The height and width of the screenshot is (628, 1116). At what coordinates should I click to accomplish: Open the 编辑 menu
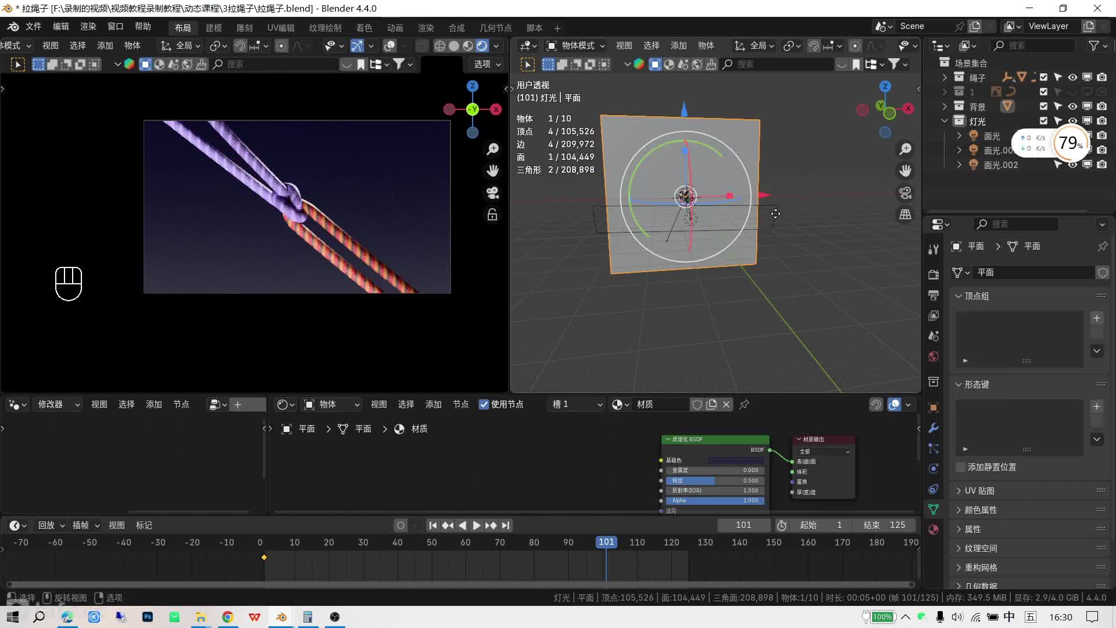point(60,27)
